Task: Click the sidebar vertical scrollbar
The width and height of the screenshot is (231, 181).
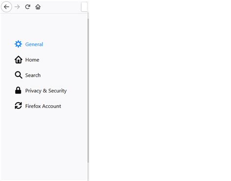Action: (x=88, y=90)
